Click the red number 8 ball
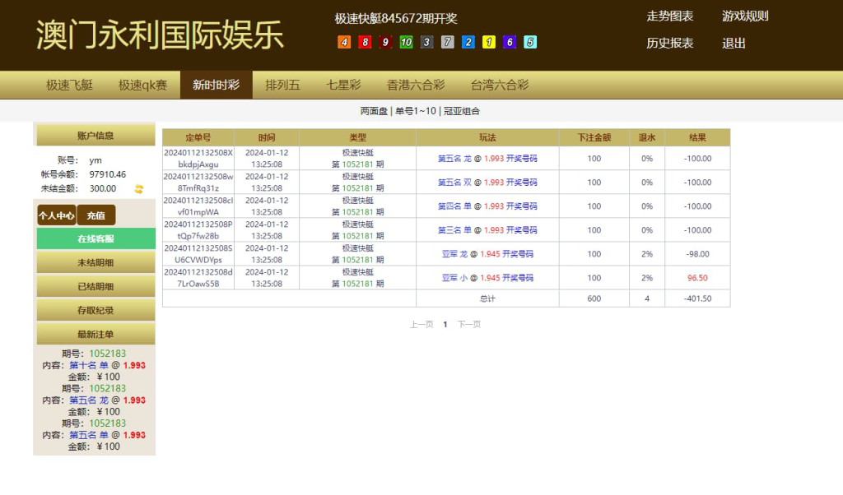Screen dimensions: 843x495 364,41
